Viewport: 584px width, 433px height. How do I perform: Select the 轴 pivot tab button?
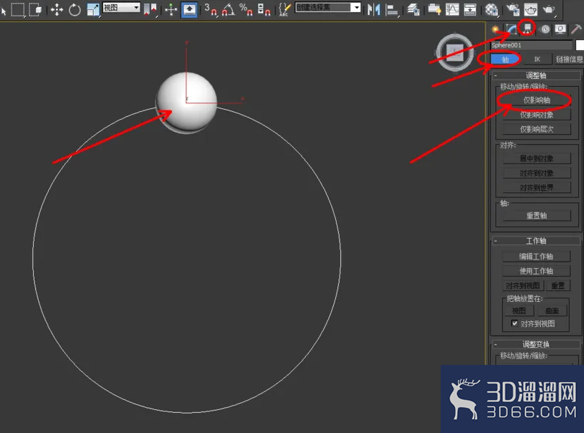point(505,60)
